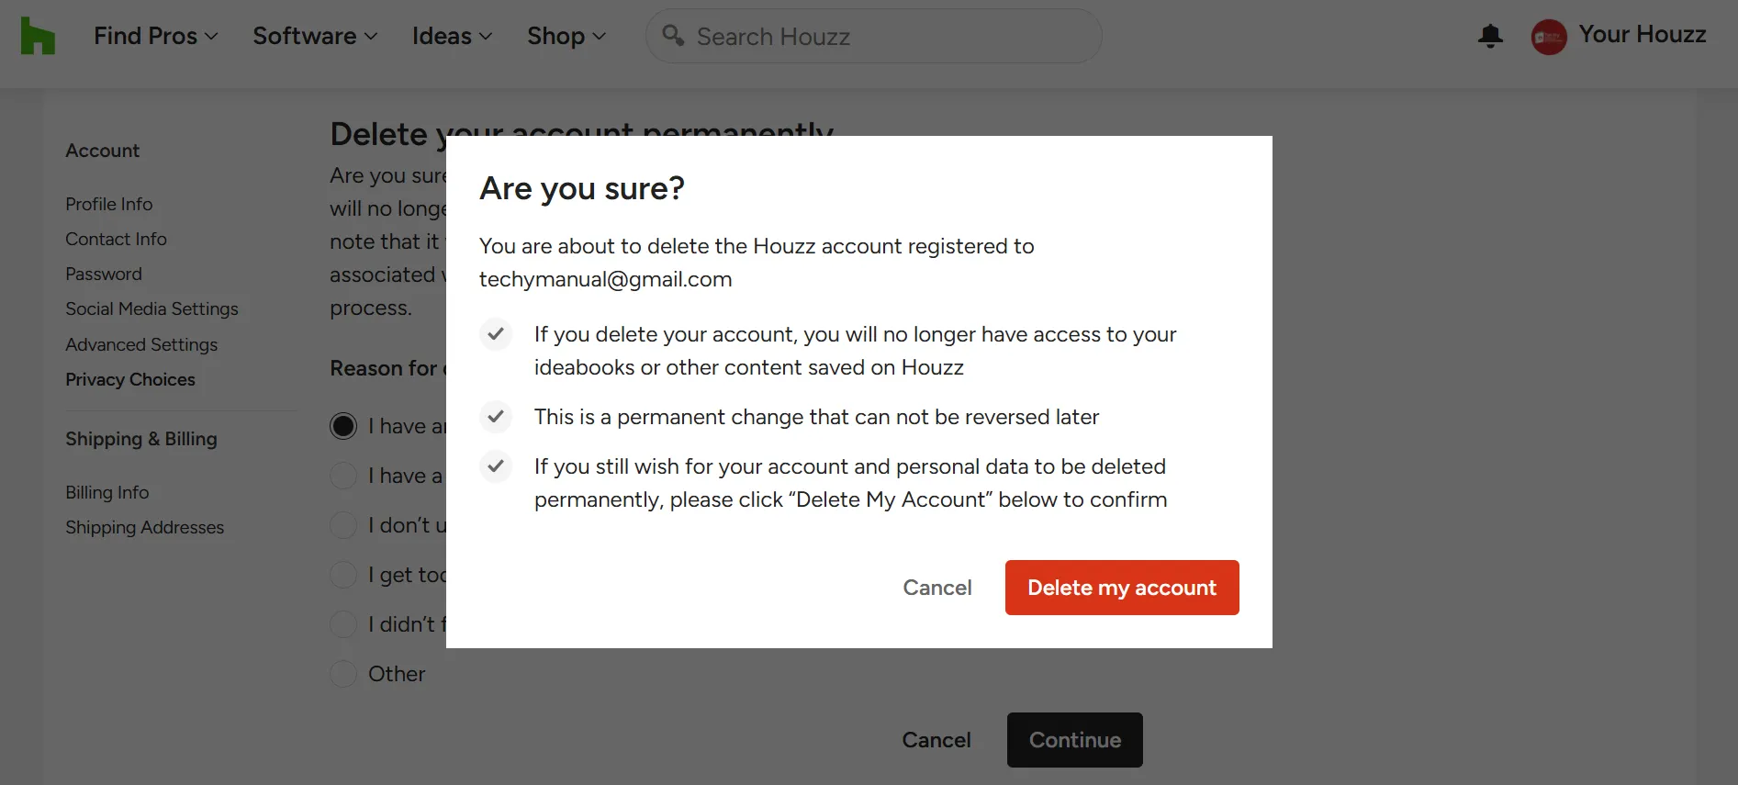Image resolution: width=1738 pixels, height=785 pixels.
Task: Select the Other reason radio button
Action: (342, 673)
